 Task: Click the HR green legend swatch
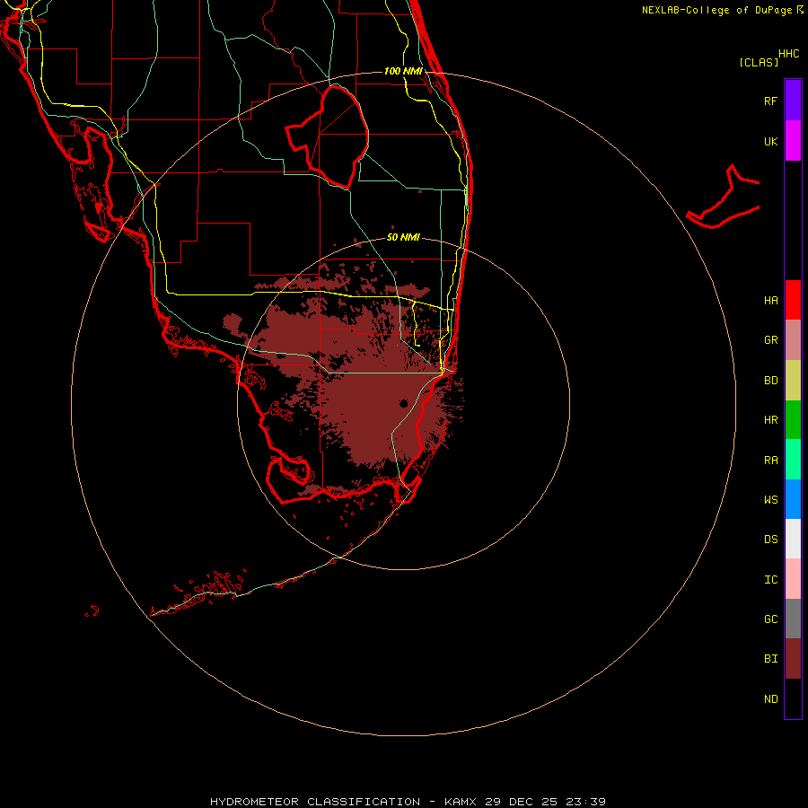click(x=793, y=420)
